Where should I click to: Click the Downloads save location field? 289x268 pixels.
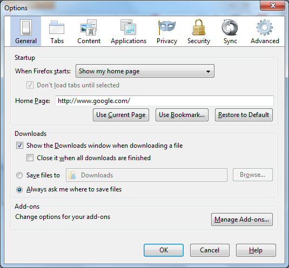146,175
